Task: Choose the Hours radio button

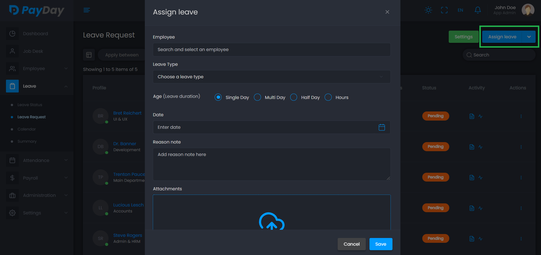Action: (328, 97)
